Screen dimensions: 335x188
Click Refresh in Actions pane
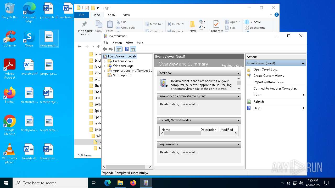pyautogui.click(x=259, y=102)
